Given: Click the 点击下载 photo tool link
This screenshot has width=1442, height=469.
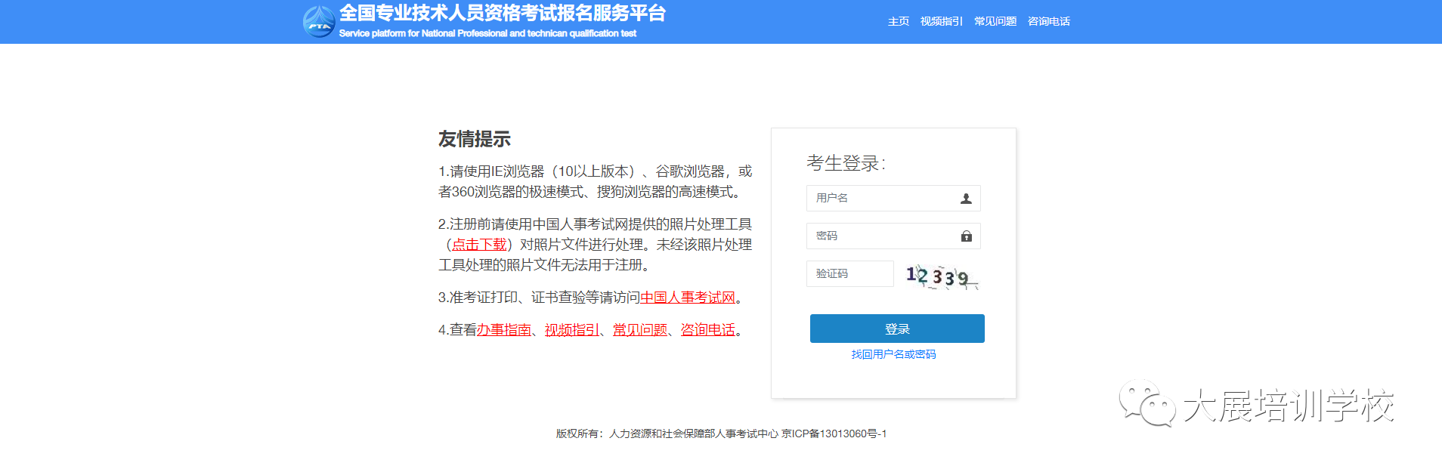Looking at the screenshot, I should pyautogui.click(x=479, y=245).
